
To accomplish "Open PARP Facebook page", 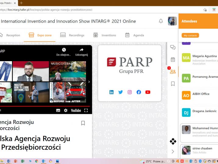I will [139, 92].
